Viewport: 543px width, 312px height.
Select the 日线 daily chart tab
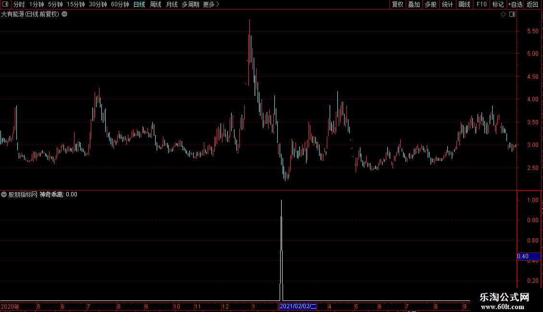[x=139, y=4]
